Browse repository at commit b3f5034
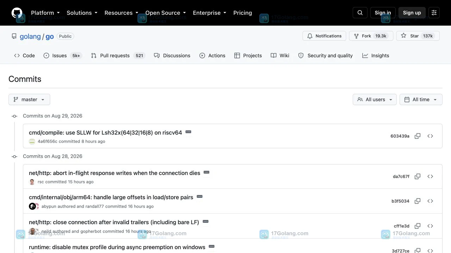Image resolution: width=451 pixels, height=253 pixels. 430,201
